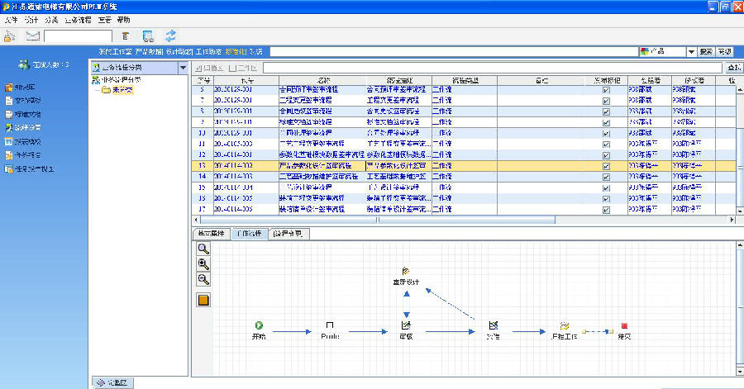Select the yellow folder in the tree
Viewport: 744px width, 389px height.
(107, 90)
